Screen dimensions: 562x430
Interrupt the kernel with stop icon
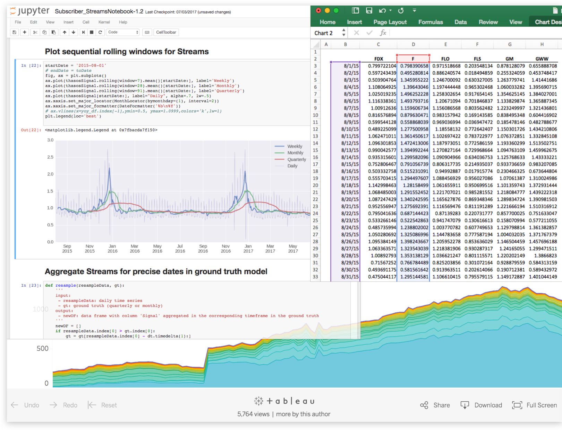(x=92, y=32)
